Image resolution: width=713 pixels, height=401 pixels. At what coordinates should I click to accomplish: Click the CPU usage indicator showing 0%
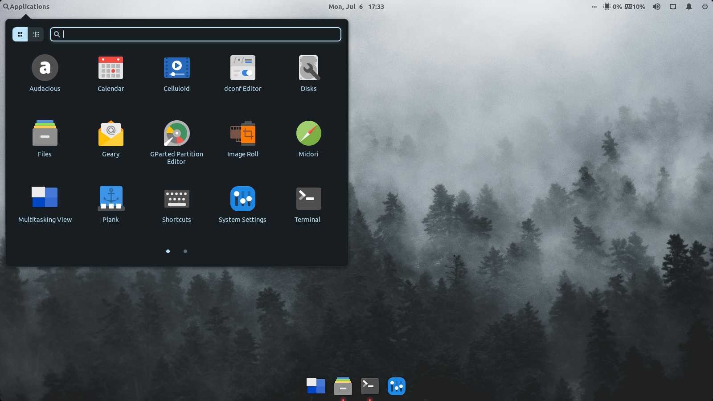click(x=612, y=7)
